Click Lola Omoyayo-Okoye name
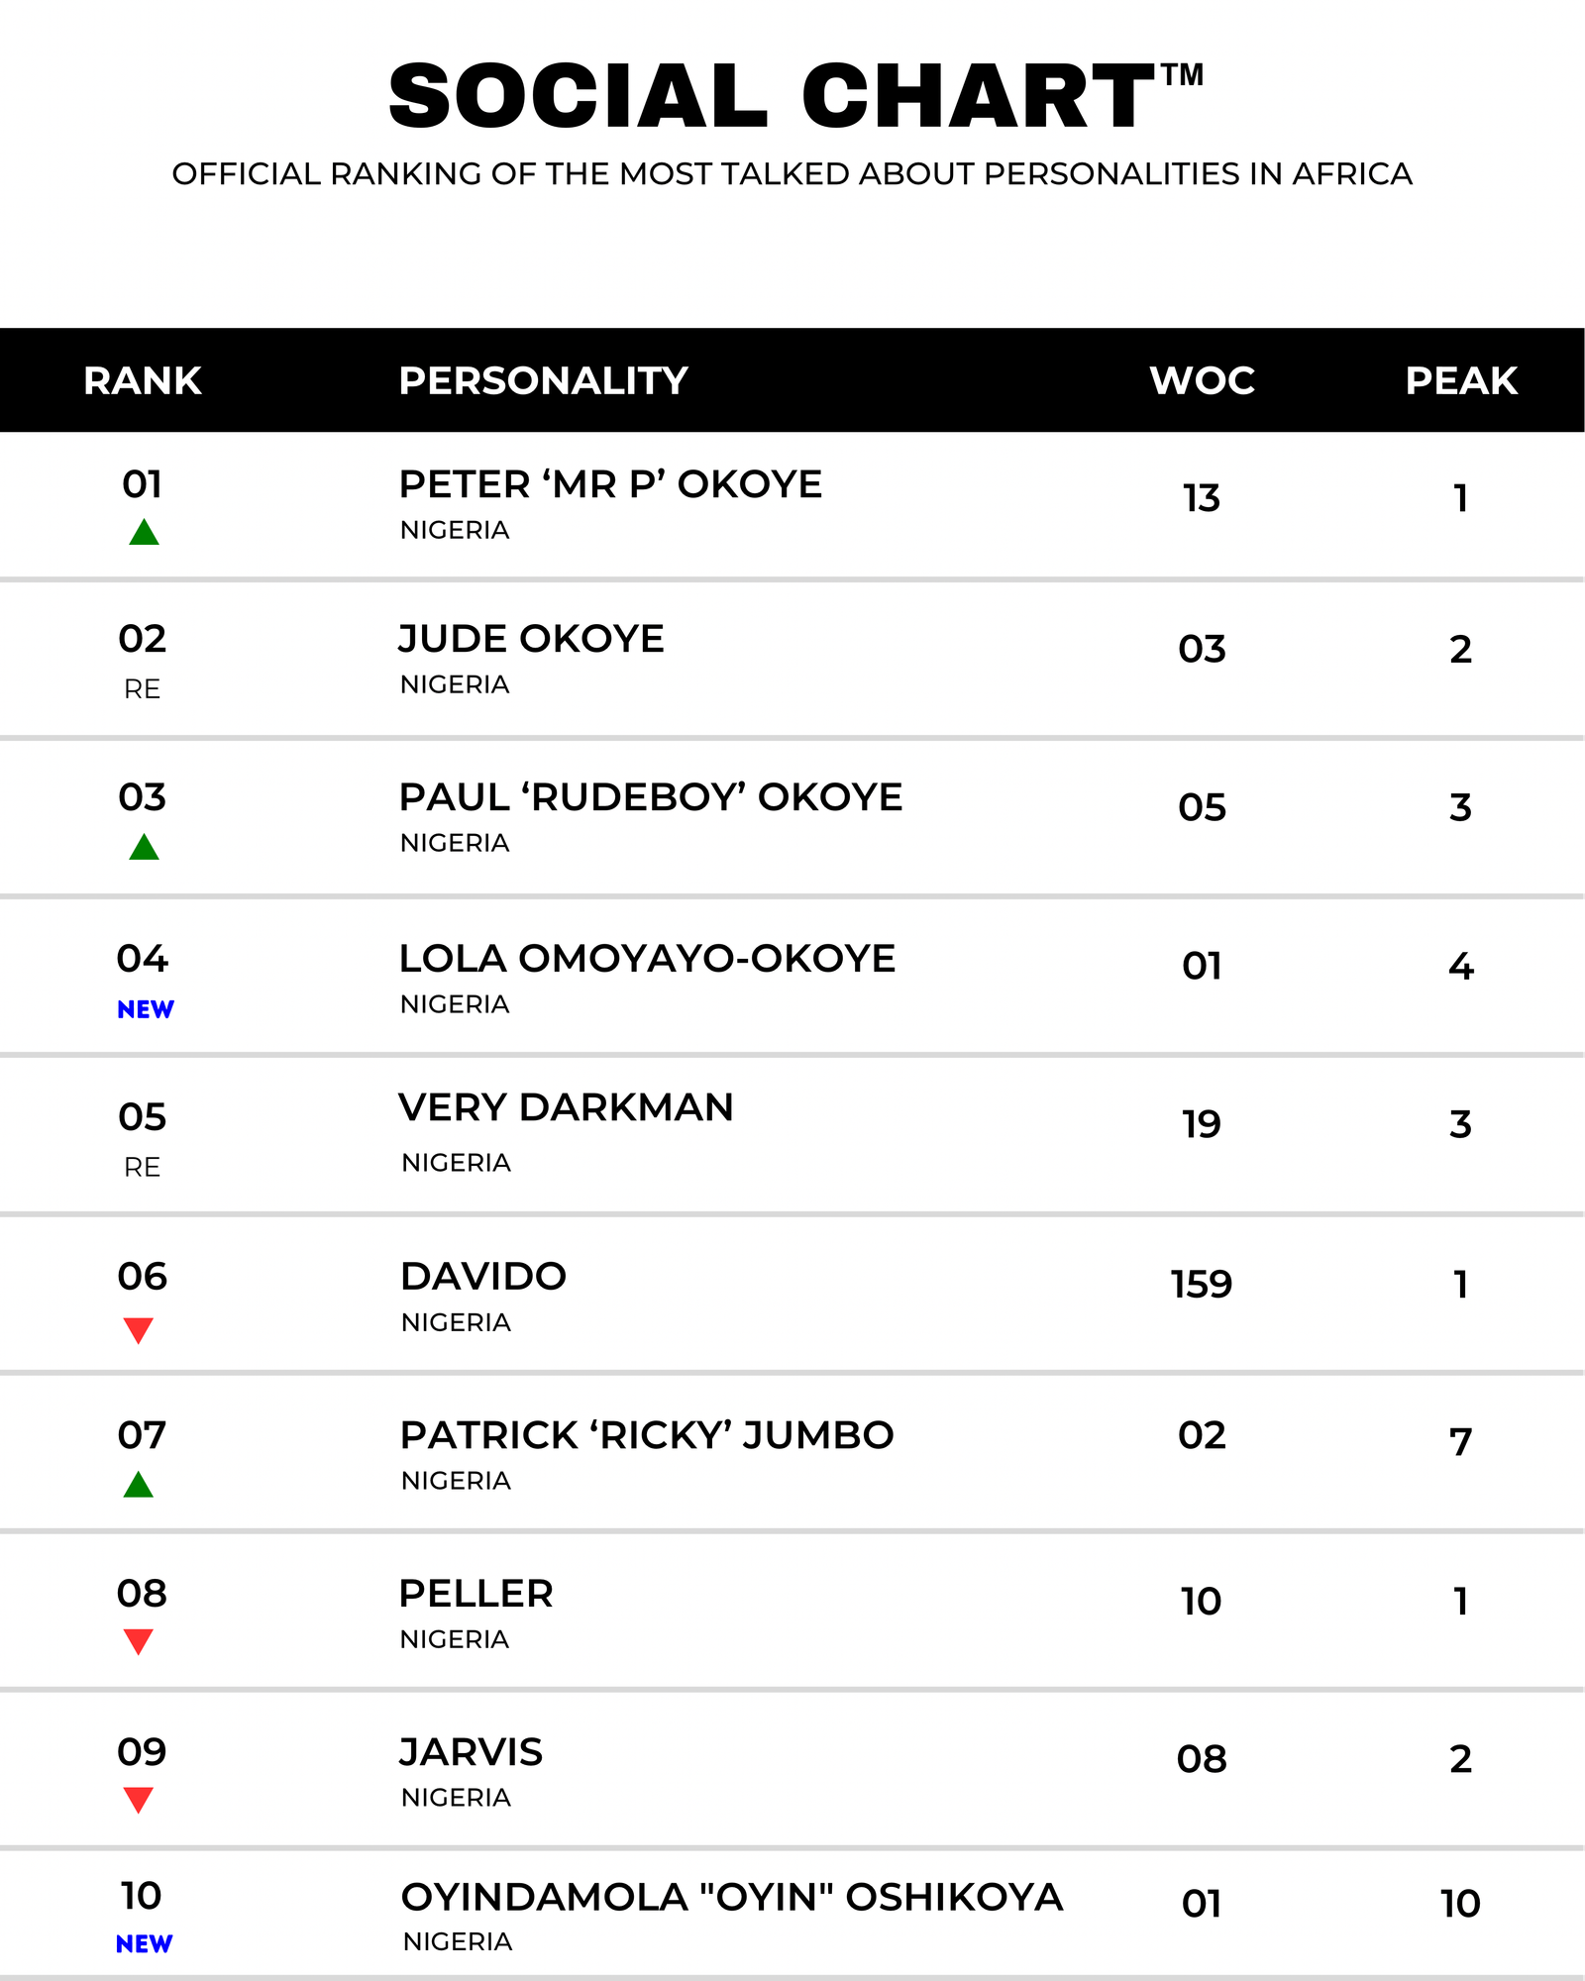This screenshot has width=1585, height=1981. 647,959
